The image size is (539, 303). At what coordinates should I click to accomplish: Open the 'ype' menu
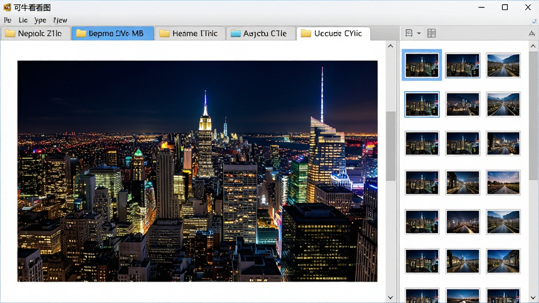click(40, 21)
